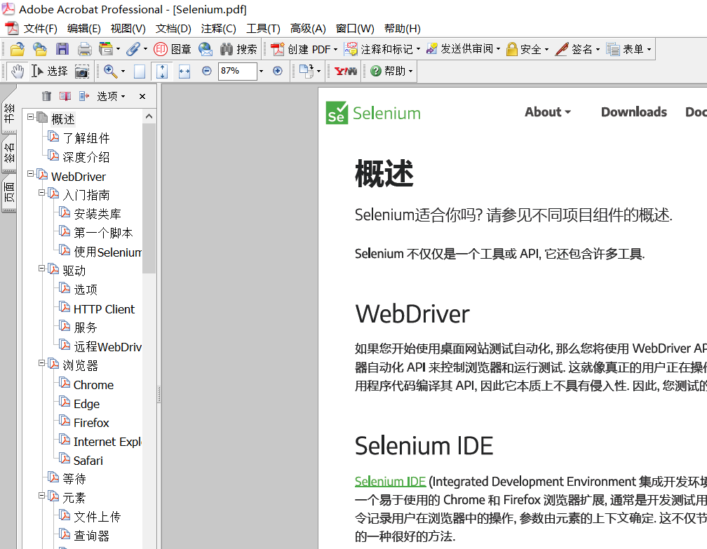Collapse the 元素 bookmark node
Viewport: 707px width, 549px height.
click(x=41, y=495)
